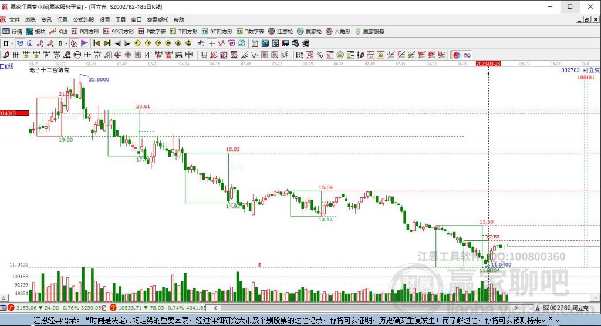Click the black right arrow icon
The image size is (601, 326).
click(x=127, y=43)
